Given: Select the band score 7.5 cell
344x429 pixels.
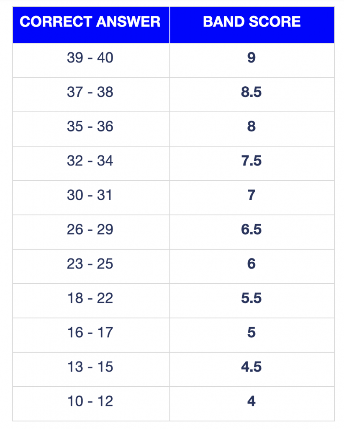Looking at the screenshot, I should pos(252,163).
